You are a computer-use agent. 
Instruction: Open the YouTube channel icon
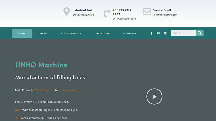tap(158, 33)
